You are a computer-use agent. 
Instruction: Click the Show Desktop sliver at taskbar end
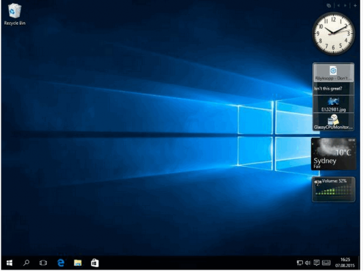pos(359,263)
